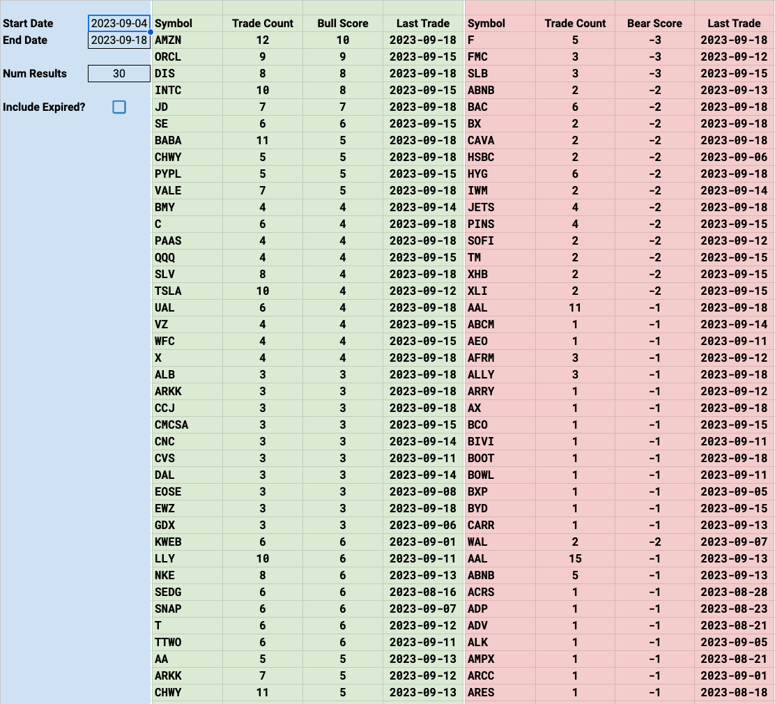Select the VALE symbol cell
The width and height of the screenshot is (775, 704).
click(x=187, y=191)
